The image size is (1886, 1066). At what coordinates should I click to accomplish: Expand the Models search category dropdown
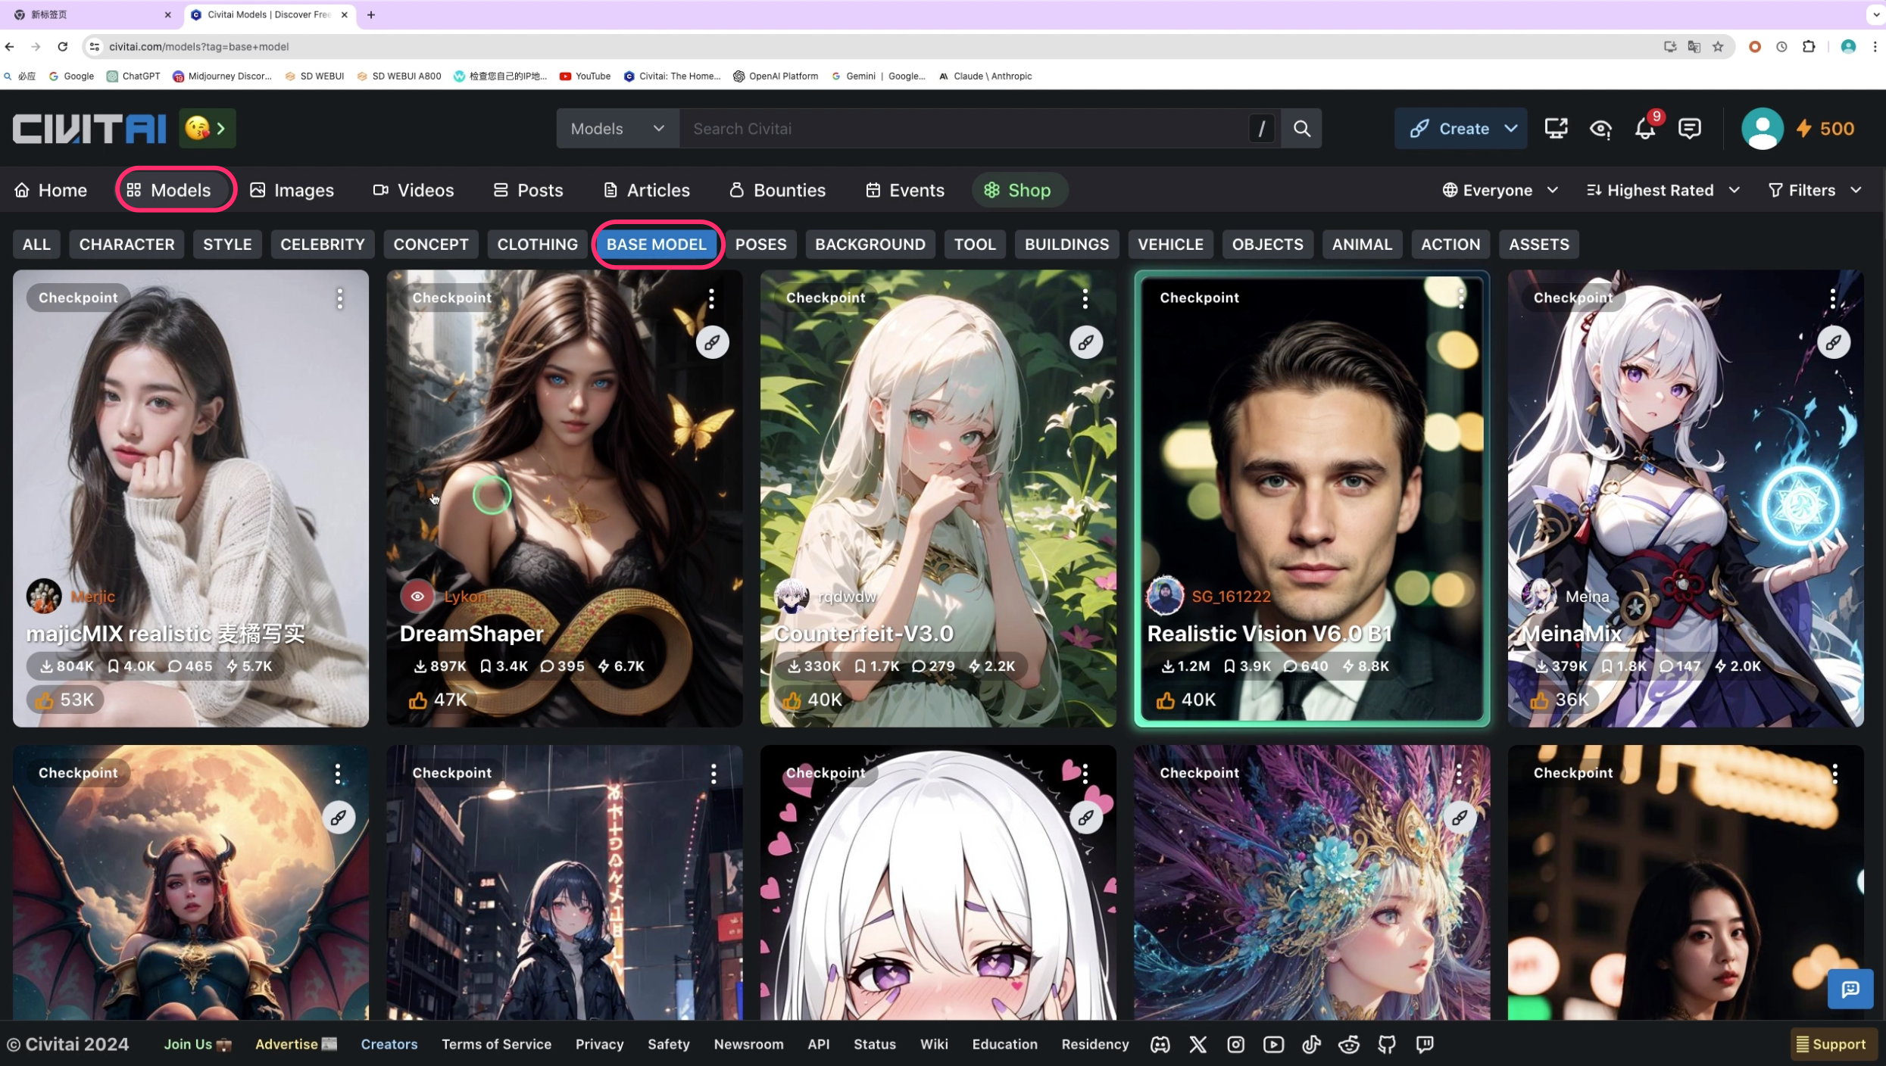click(x=617, y=129)
